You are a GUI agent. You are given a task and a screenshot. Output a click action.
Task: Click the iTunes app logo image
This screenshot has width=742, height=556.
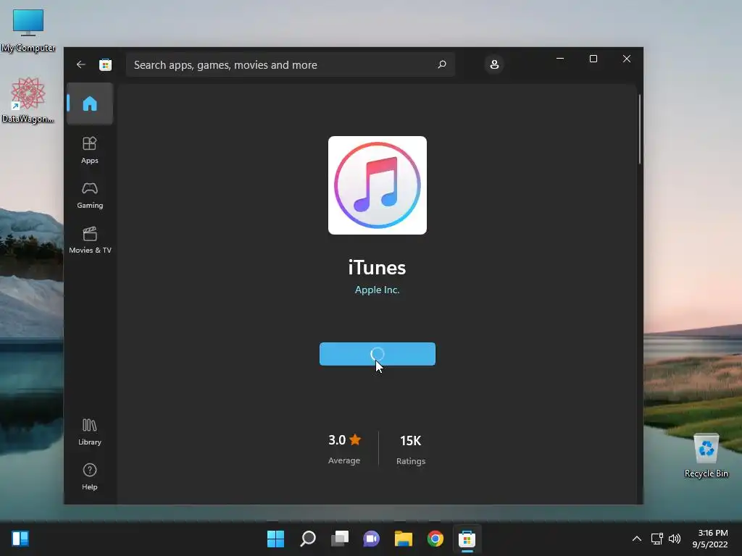377,185
